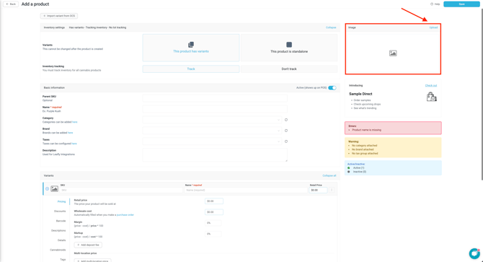Click the image placeholder icon

(393, 53)
